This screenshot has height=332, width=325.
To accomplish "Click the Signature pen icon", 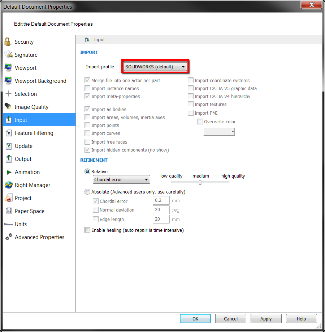I will click(9, 55).
